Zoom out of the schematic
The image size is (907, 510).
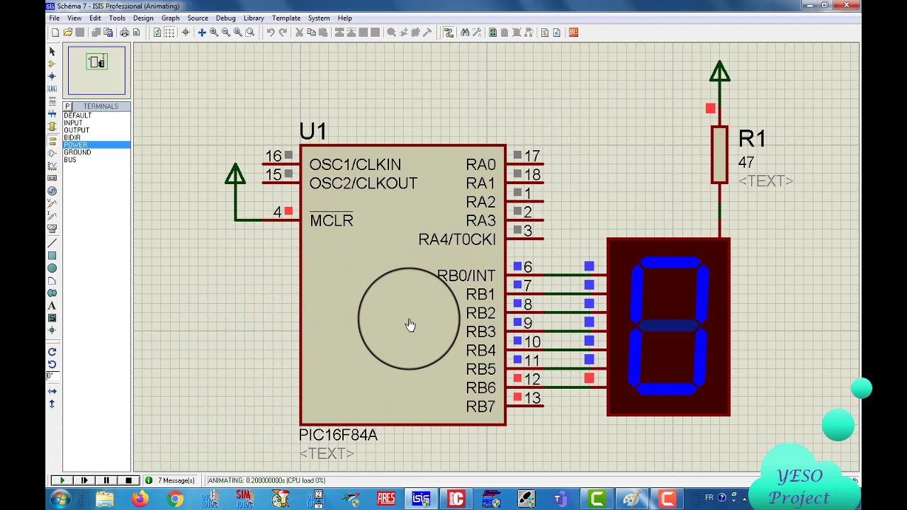(226, 33)
